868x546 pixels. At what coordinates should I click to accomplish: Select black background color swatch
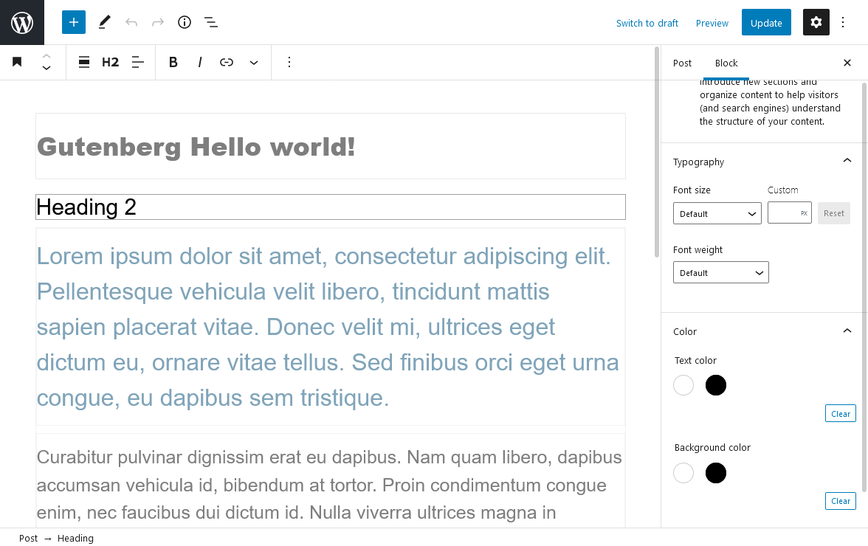(716, 473)
